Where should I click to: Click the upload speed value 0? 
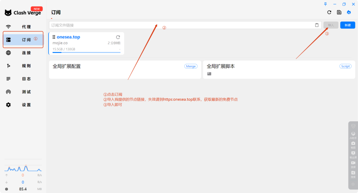pyautogui.click(x=23, y=175)
